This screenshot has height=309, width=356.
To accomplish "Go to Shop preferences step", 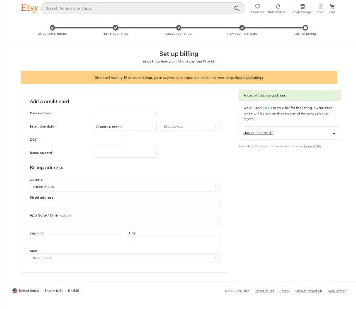I will tap(53, 33).
